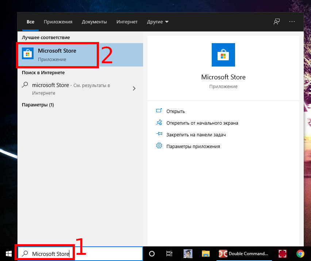Expand web results arrow for microsoft Store

[x=134, y=88]
